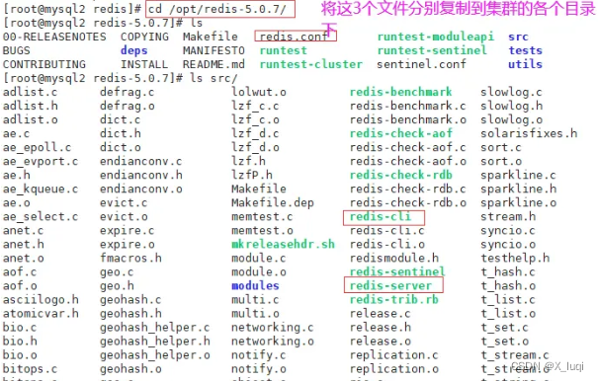Image resolution: width=598 pixels, height=381 pixels.
Task: Click ae_epoll.c file name
Action: (37, 147)
